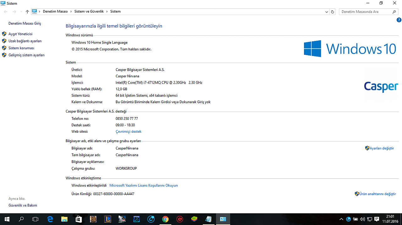Open the Action Center notifications icon

(x=377, y=219)
